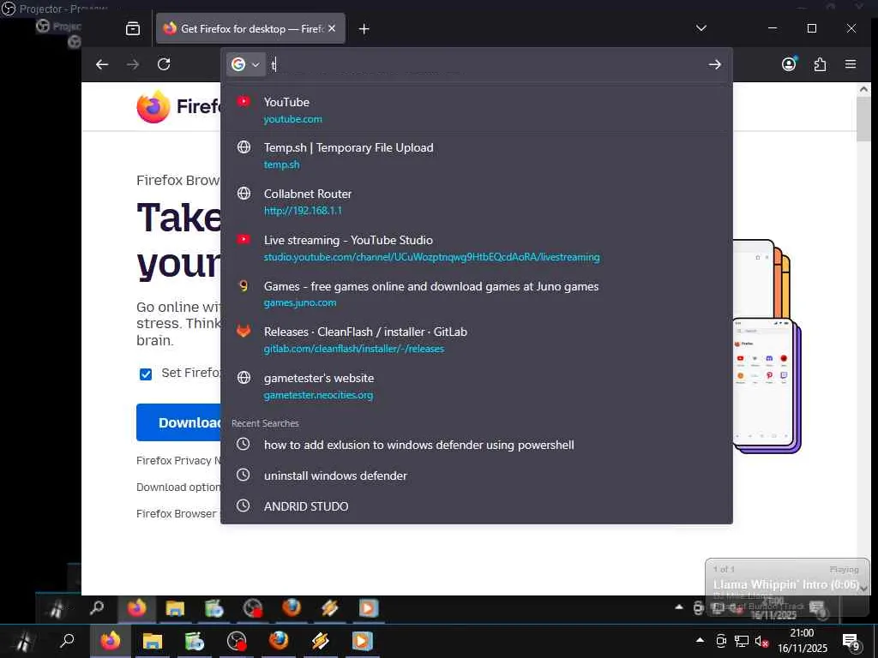Choose the YouTube youtube.com suggestion

click(477, 110)
